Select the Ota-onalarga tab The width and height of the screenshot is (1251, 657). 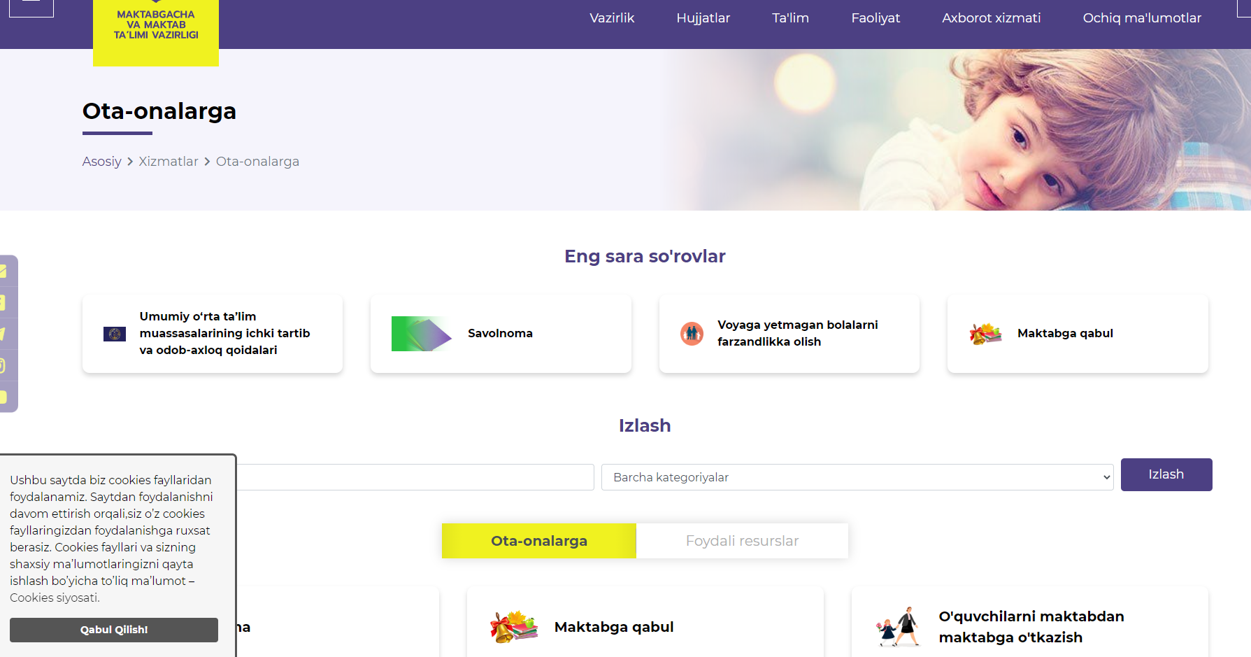pos(539,541)
